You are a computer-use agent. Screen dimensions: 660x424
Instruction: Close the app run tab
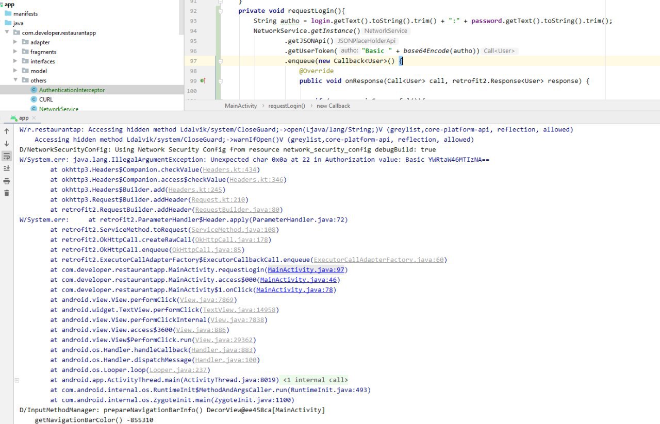34,118
